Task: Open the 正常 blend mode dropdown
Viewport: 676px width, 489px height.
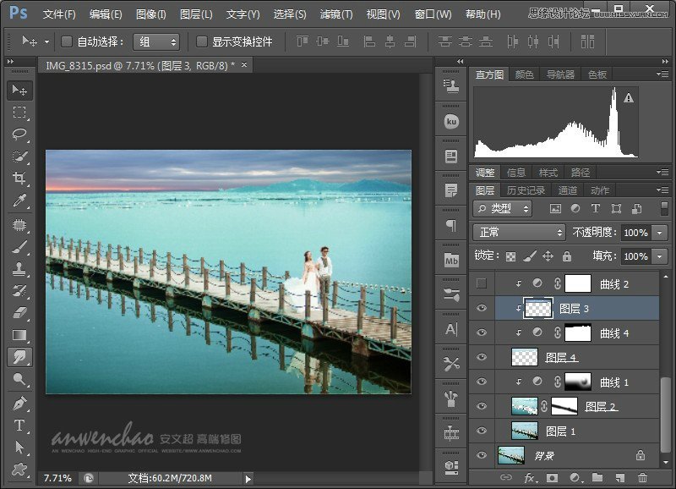Action: point(519,233)
